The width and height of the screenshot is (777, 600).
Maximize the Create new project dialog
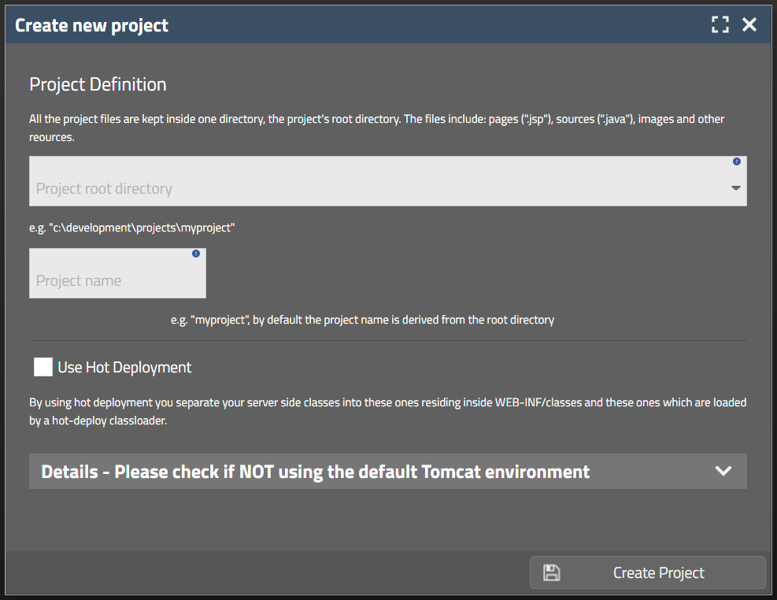[x=720, y=25]
